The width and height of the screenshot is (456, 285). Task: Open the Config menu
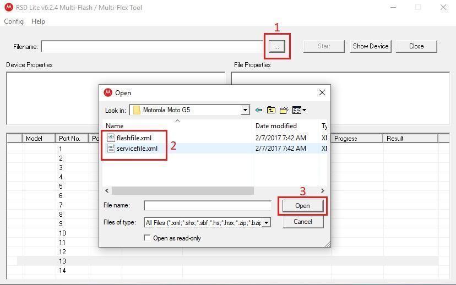pos(14,21)
